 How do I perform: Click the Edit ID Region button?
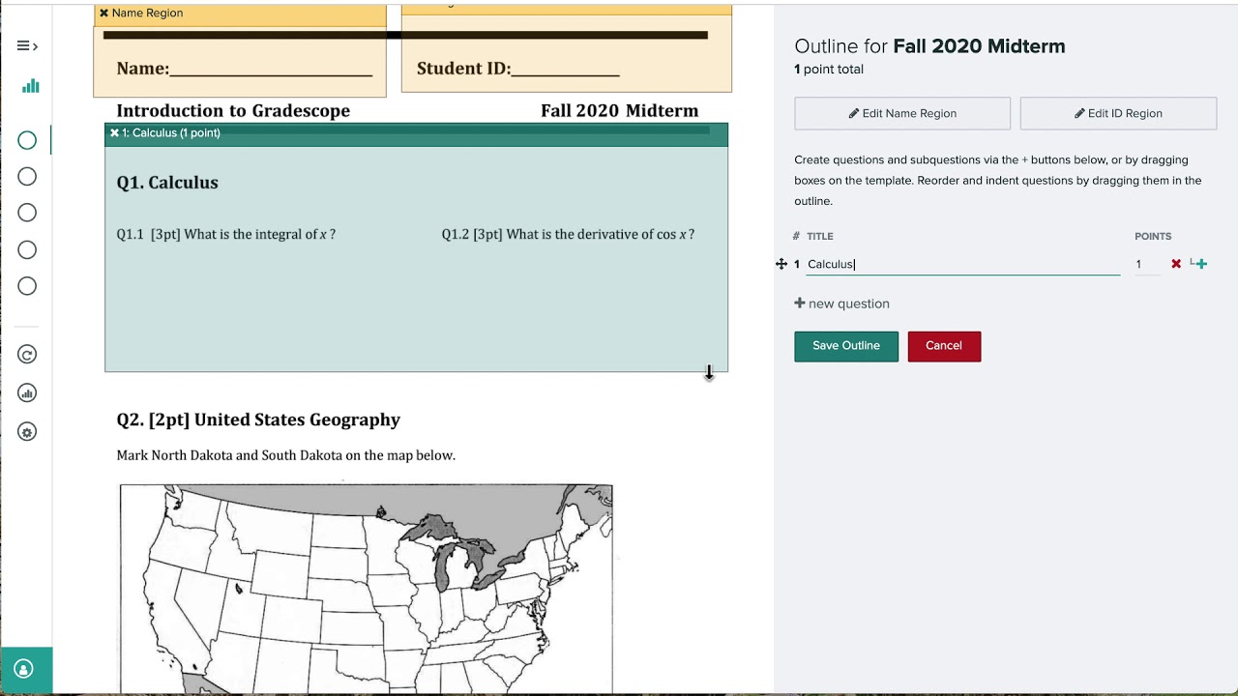(1118, 113)
